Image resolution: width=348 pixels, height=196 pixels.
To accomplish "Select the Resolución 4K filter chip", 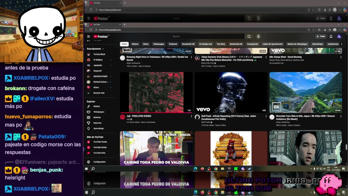I will 188,44.
